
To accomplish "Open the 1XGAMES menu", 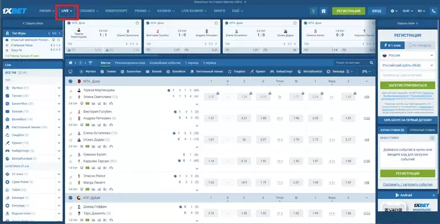I will coord(89,11).
